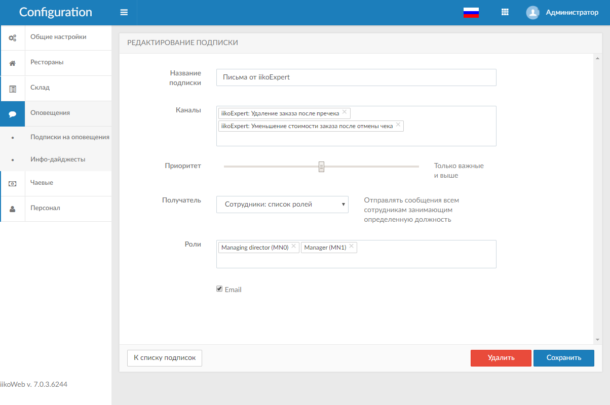The height and width of the screenshot is (405, 610).
Task: Click the money icon for Чаевые
Action: 13,184
